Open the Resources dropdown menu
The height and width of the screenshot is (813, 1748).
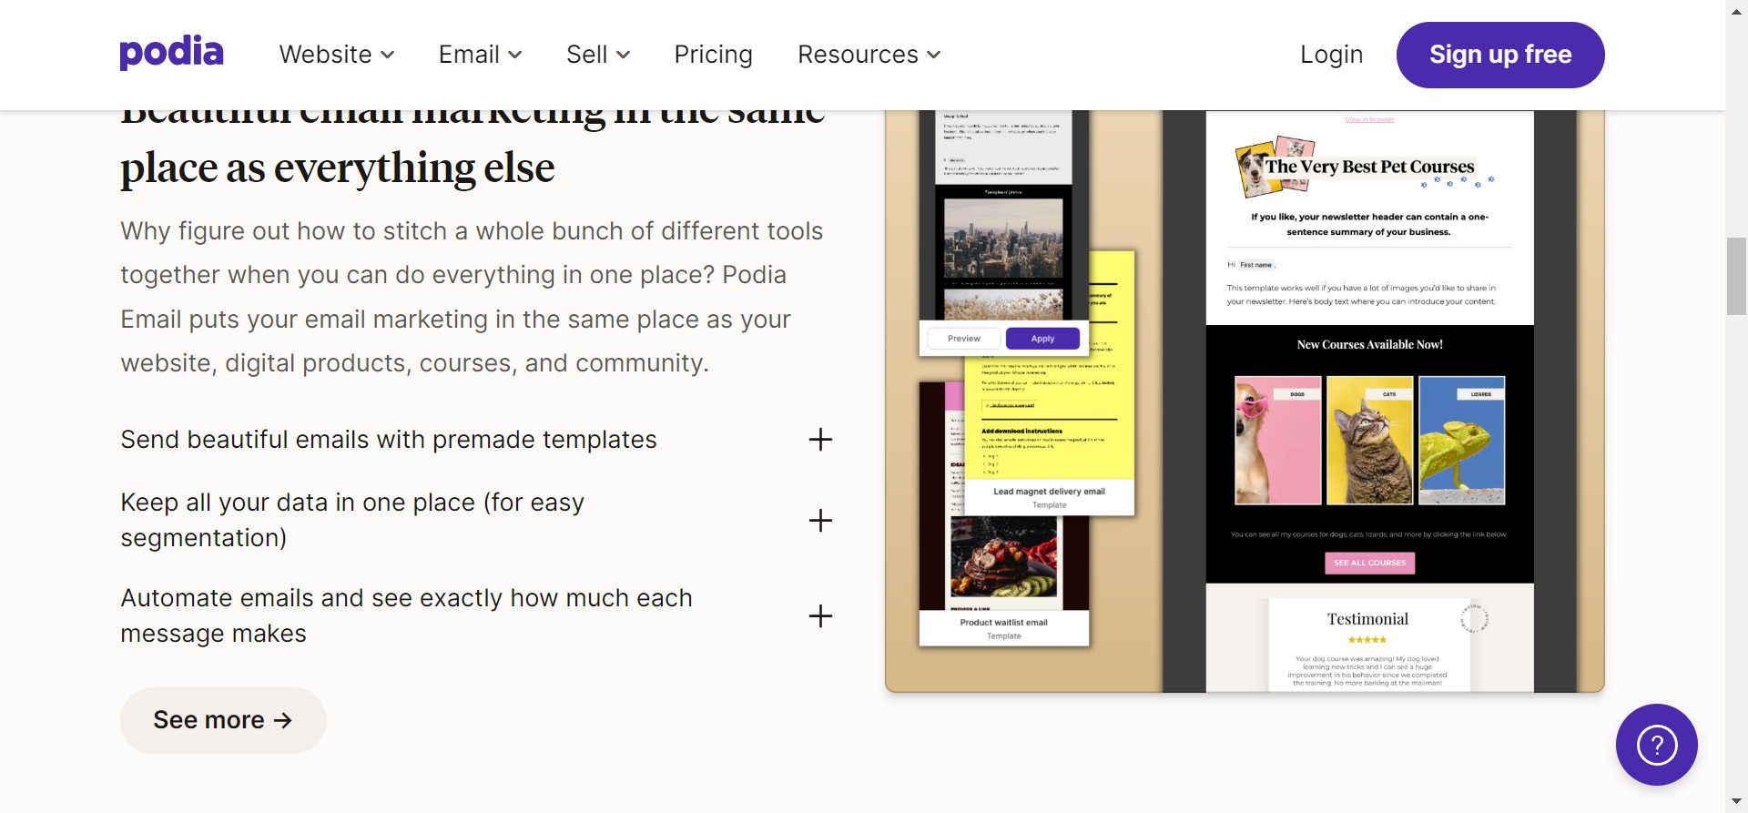click(869, 55)
